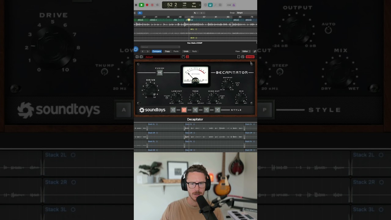
Task: Go to next plugin setting arrow
Action: [148, 51]
